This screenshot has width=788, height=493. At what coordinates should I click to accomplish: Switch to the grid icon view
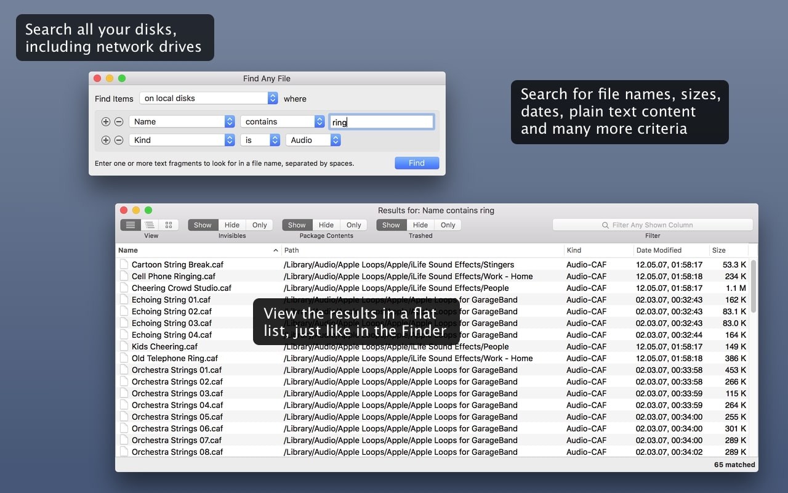pos(169,225)
